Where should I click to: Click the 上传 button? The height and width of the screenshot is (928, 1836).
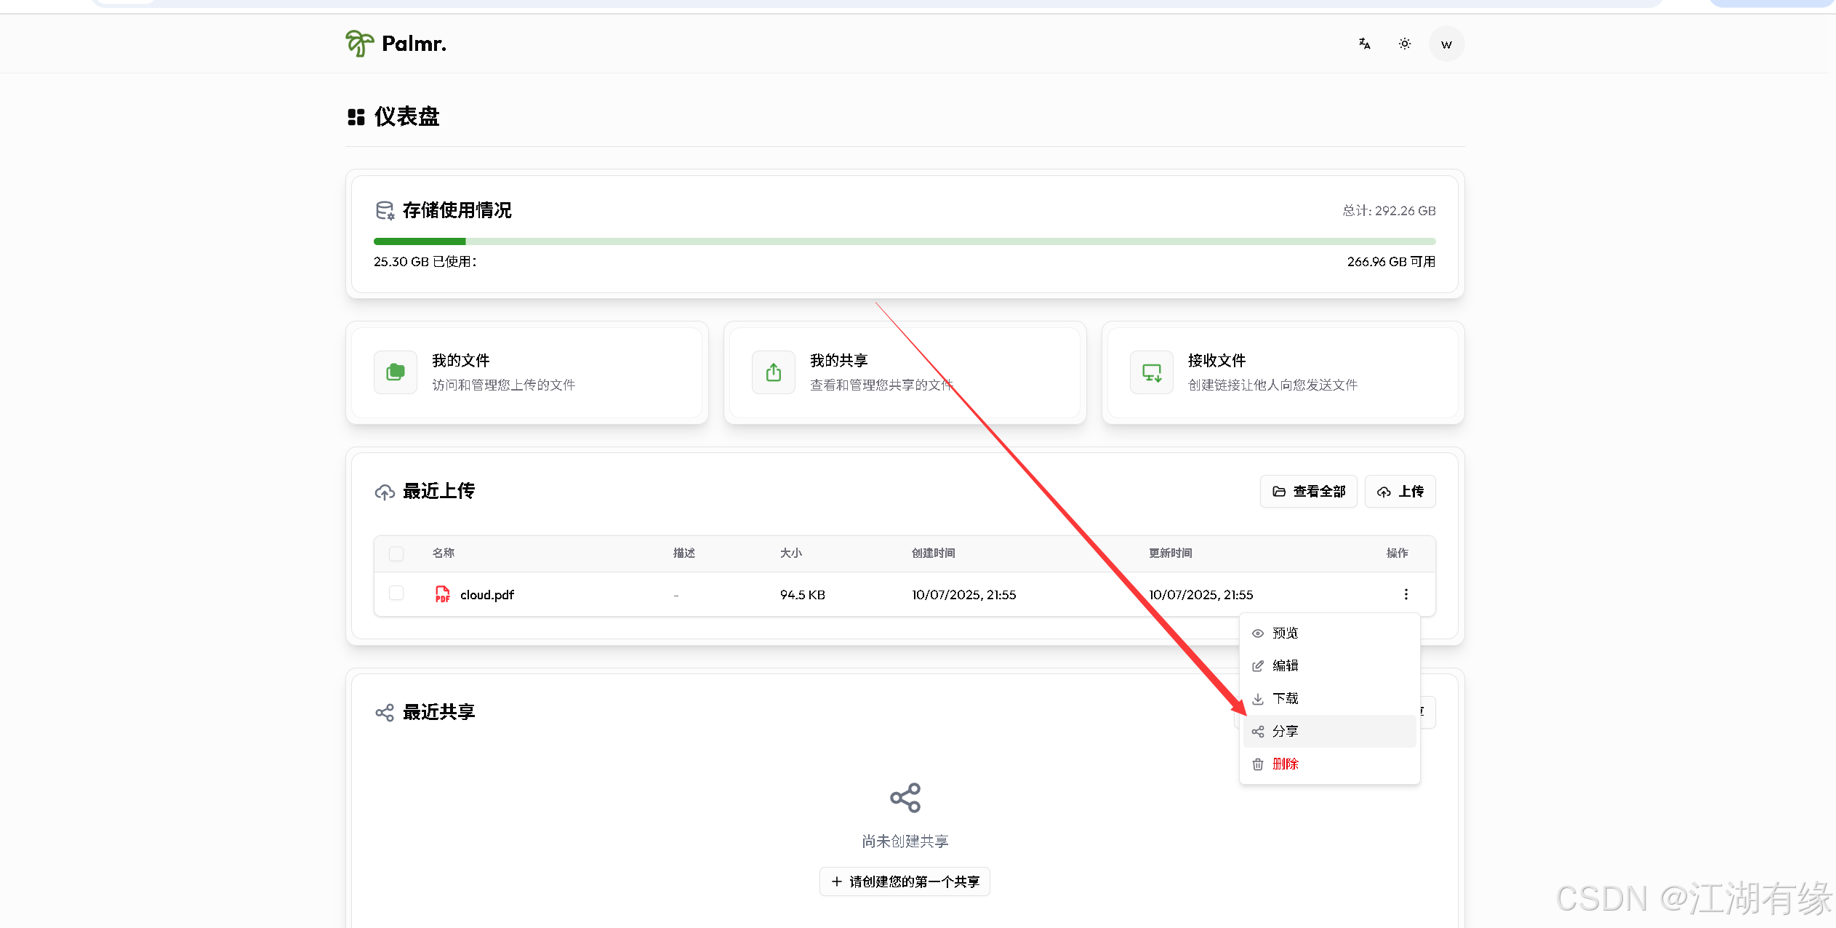click(x=1400, y=491)
